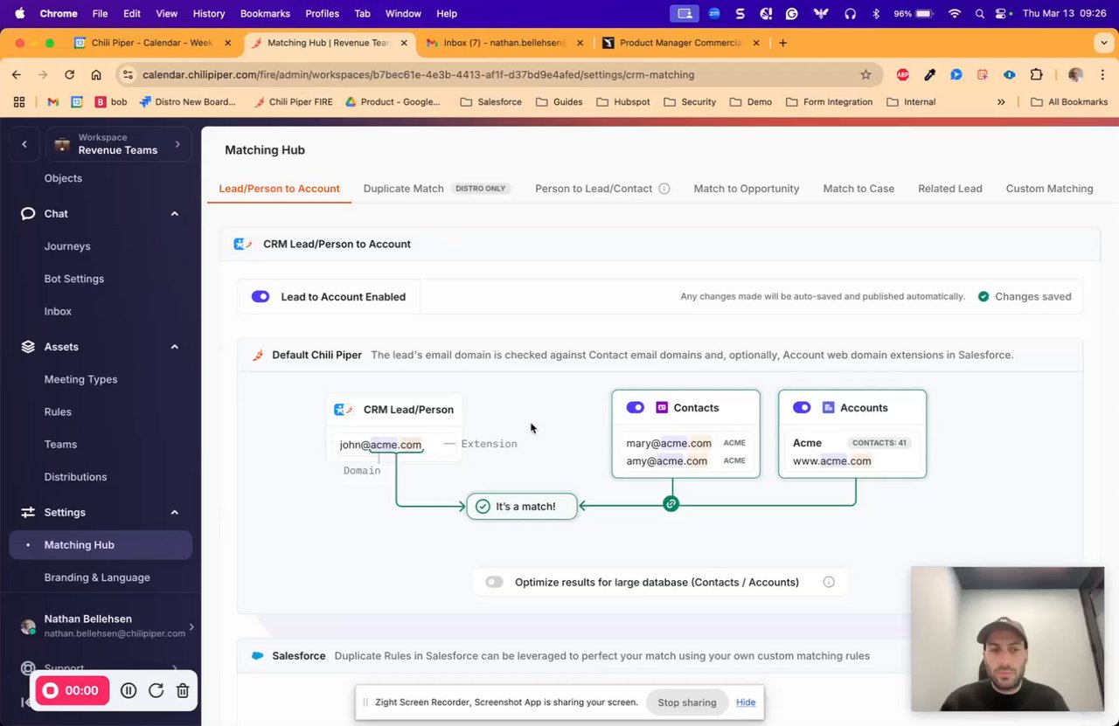
Task: Select the Person to Lead/Contact tab
Action: (x=594, y=189)
